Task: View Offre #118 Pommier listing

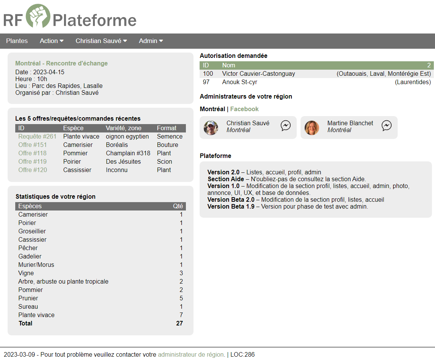Action: coord(32,153)
